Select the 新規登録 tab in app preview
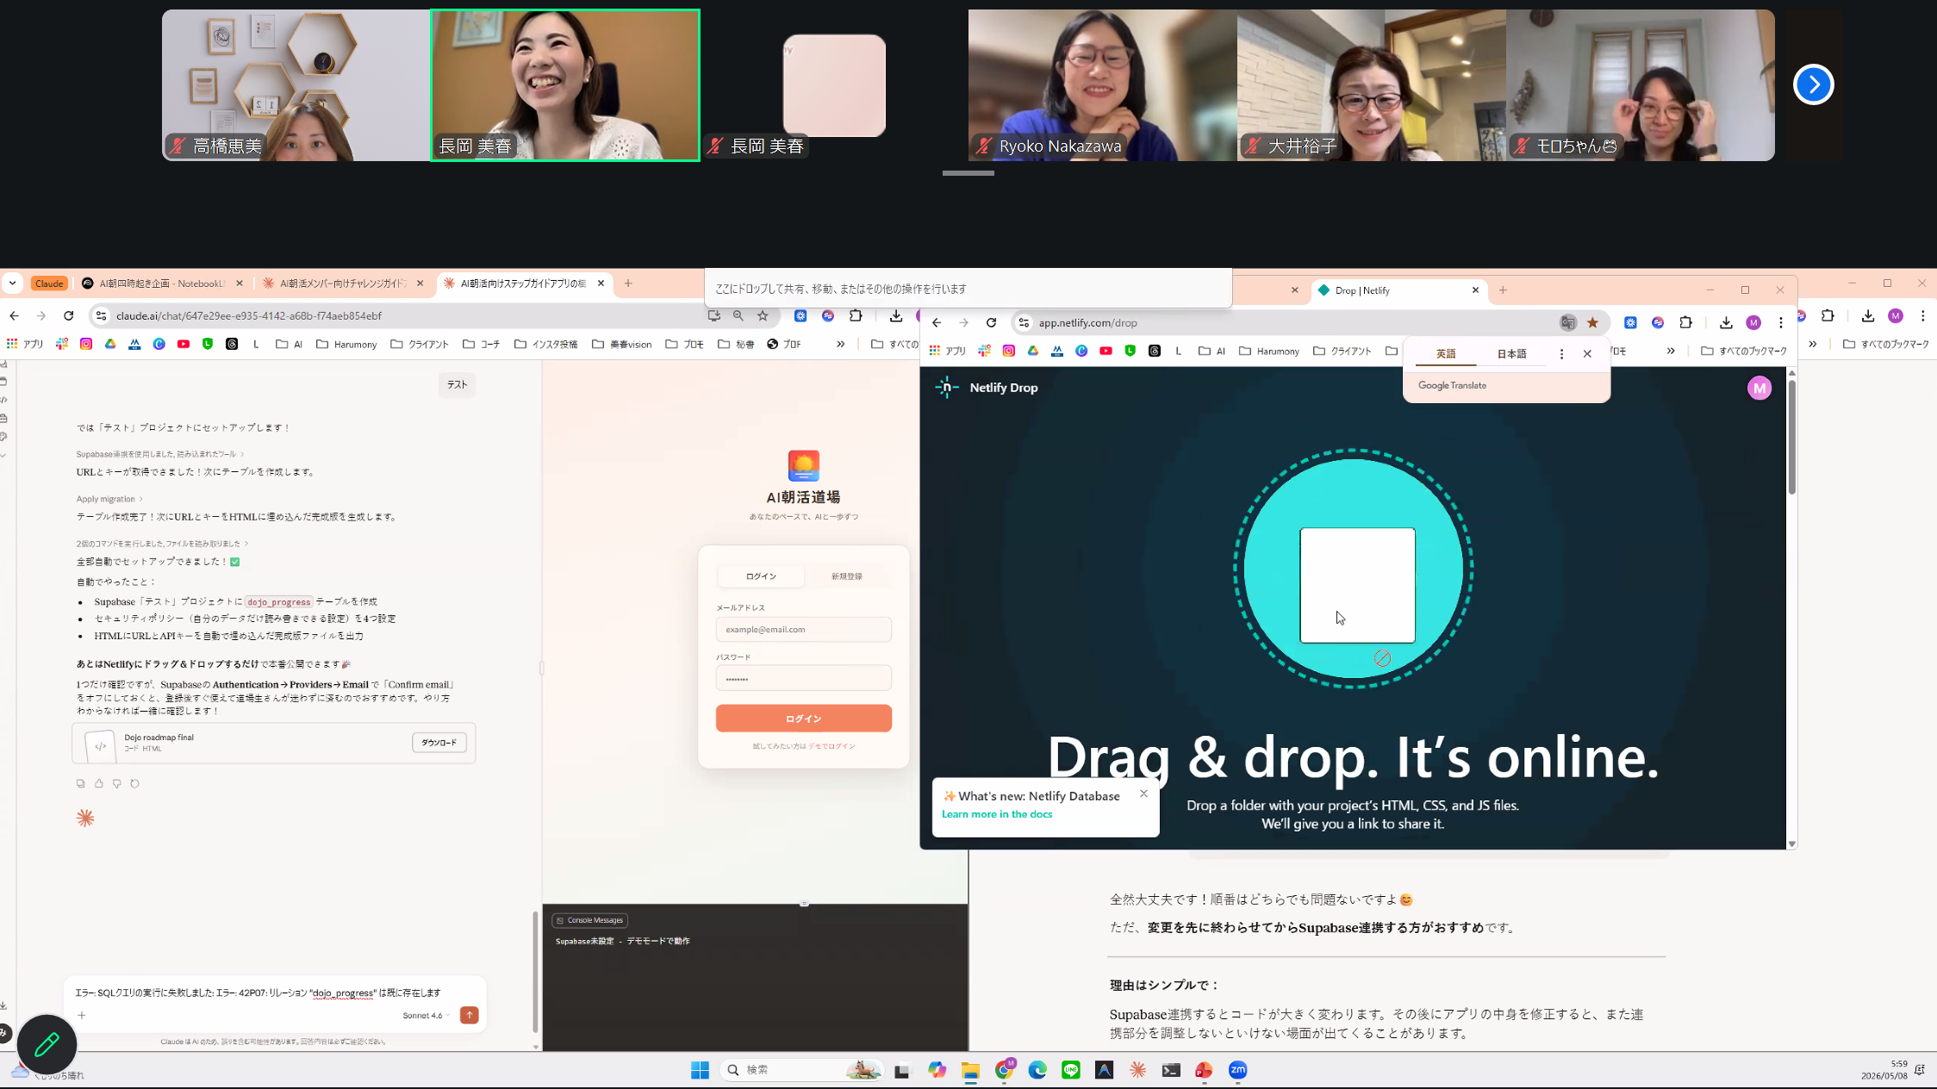The image size is (1937, 1089). (846, 576)
